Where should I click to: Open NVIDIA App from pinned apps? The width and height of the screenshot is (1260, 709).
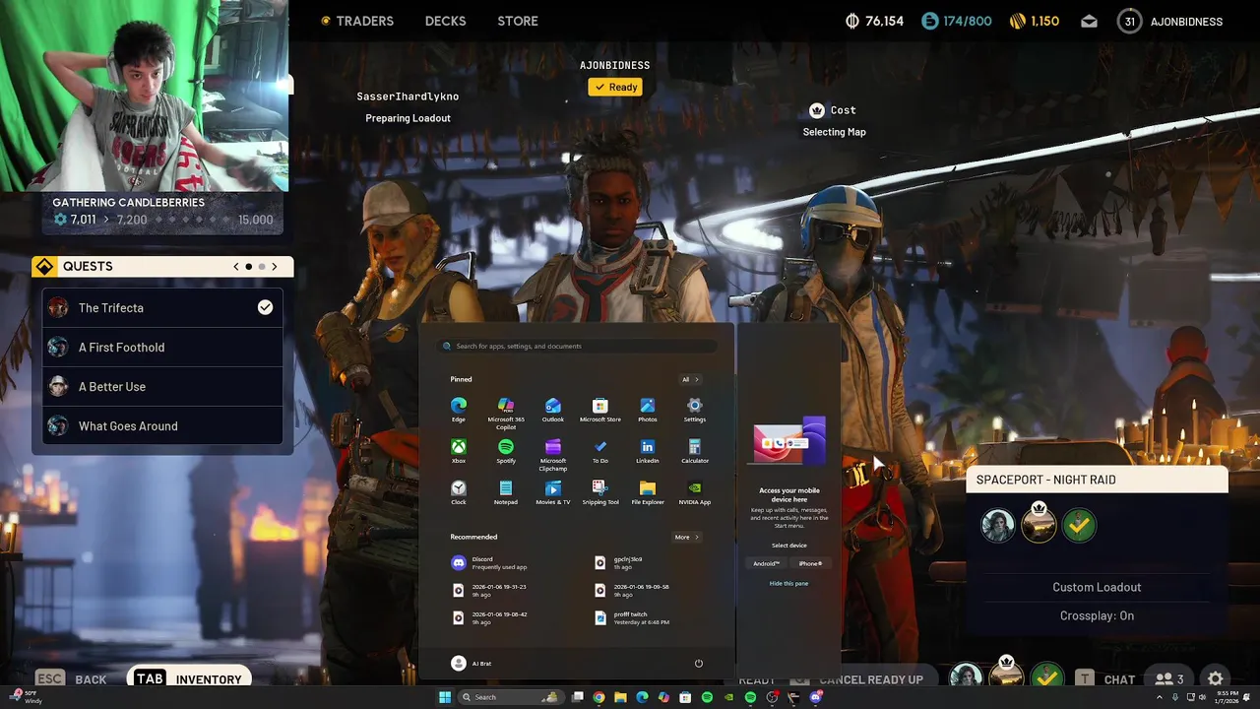pos(695,492)
